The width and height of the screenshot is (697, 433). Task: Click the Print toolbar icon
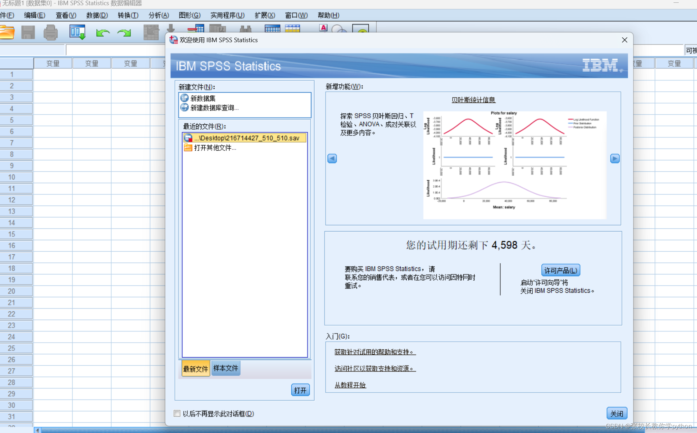pyautogui.click(x=51, y=32)
